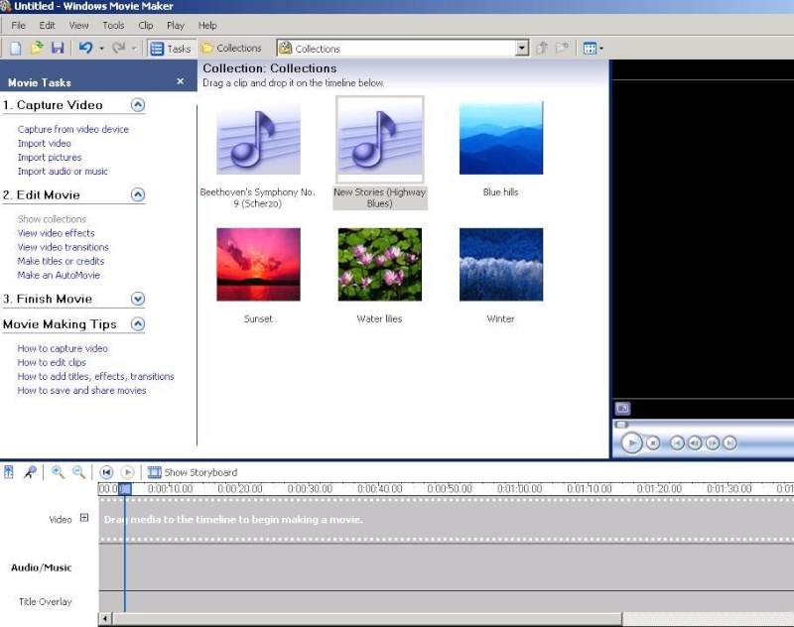Expand the Finish Movie section
The width and height of the screenshot is (794, 627).
[x=138, y=299]
